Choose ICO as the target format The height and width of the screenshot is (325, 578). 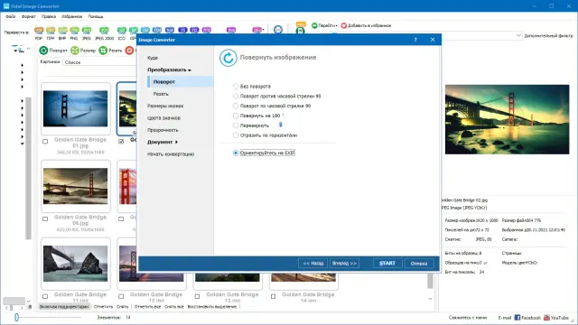tap(122, 32)
